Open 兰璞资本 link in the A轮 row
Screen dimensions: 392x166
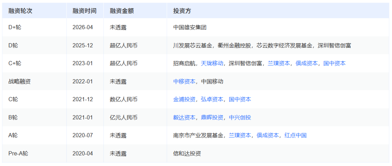[x=240, y=135]
